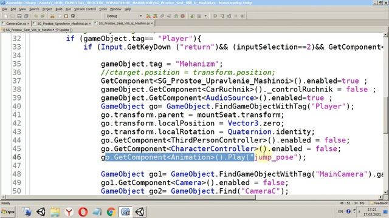Image resolution: width=389 pixels, height=218 pixels.
Task: Open the Version Control menu
Action: click(85, 9)
